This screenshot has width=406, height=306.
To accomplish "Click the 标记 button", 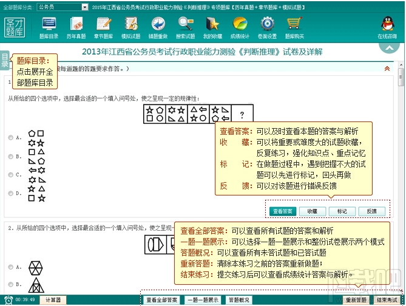I will point(342,211).
